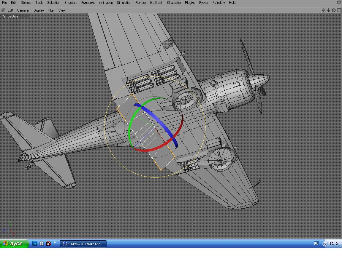Open the File menu

[4, 3]
